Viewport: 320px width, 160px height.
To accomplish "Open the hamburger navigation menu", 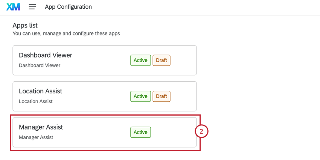I will [32, 7].
